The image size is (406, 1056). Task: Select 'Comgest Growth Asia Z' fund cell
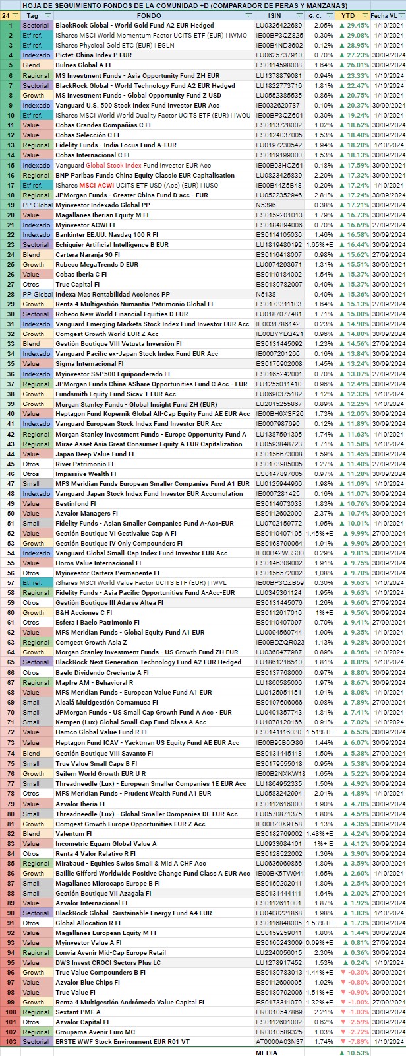pos(153,642)
